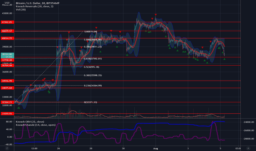
Task: Click the -24000.00 value on the OBV axis
Action: [248, 122]
